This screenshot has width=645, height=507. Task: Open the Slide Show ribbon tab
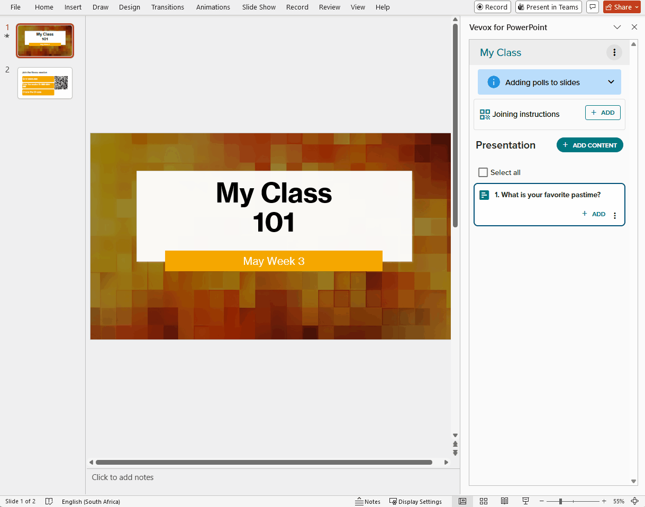pos(259,7)
